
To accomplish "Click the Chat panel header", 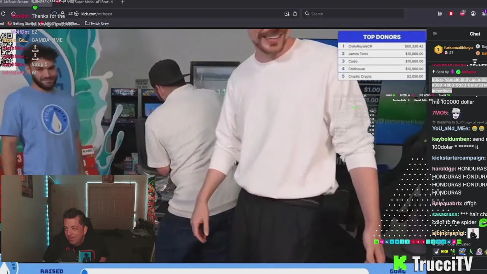I will click(475, 34).
